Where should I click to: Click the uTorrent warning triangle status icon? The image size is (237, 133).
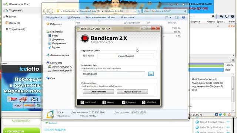(x=229, y=115)
